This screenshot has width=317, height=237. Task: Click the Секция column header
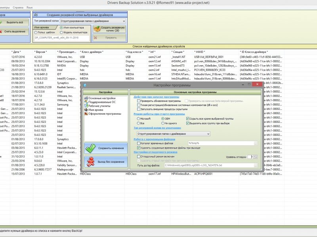coord(178,52)
